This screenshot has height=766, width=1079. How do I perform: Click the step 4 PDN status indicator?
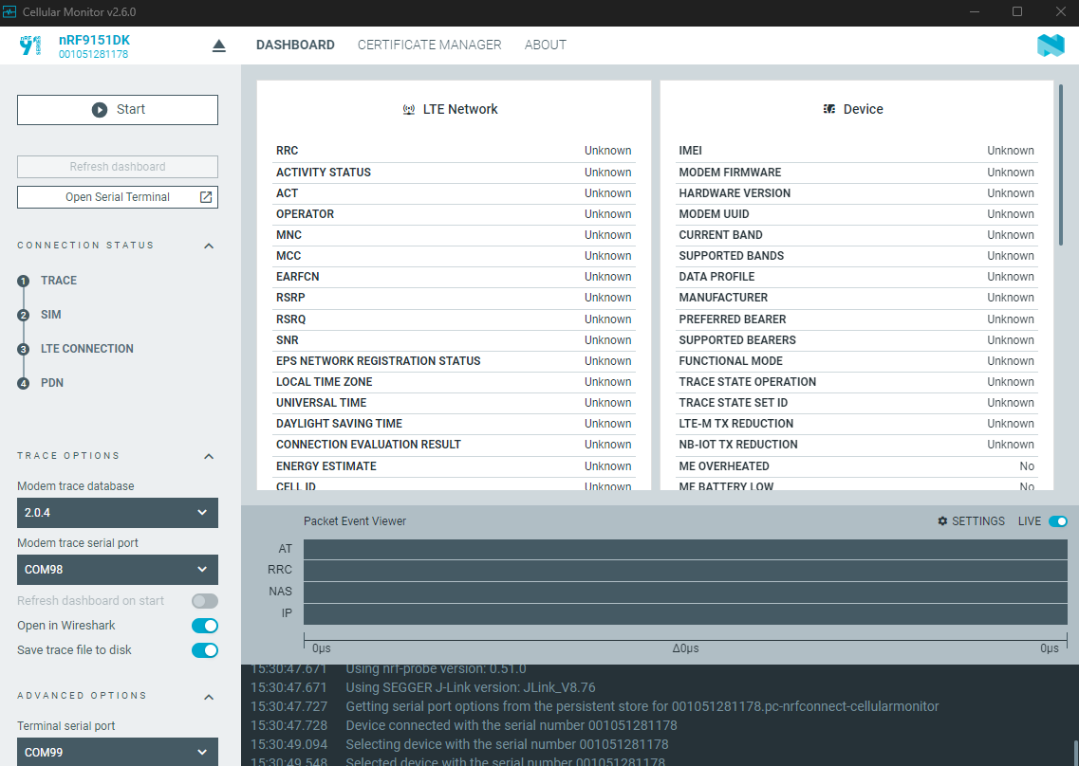point(24,384)
